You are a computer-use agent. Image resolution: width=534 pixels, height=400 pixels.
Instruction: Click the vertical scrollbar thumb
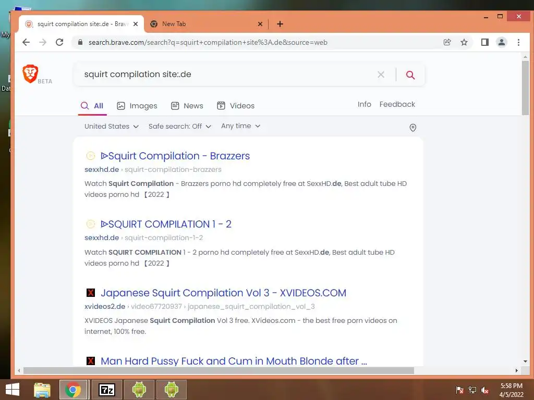pyautogui.click(x=525, y=87)
